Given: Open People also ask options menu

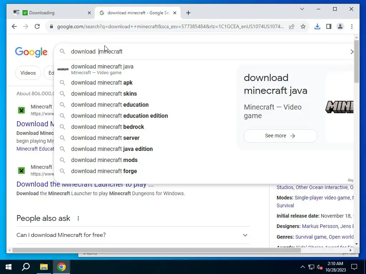Looking at the screenshot, I should click(78, 218).
